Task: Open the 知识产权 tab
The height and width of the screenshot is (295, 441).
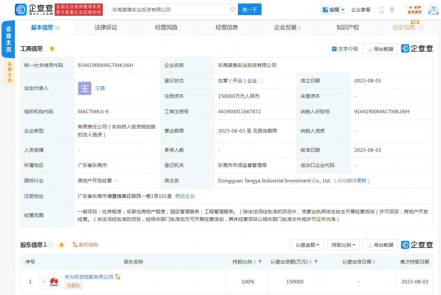Action: point(347,27)
